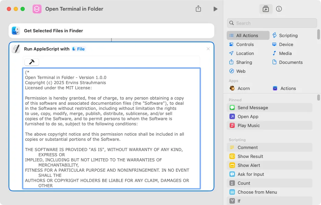Click the Share shortcut icon
Screen dimensions: 321x205
[198, 9]
